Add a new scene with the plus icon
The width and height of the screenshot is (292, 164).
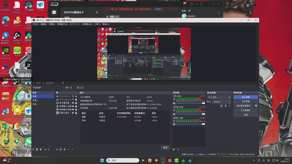(x=33, y=149)
